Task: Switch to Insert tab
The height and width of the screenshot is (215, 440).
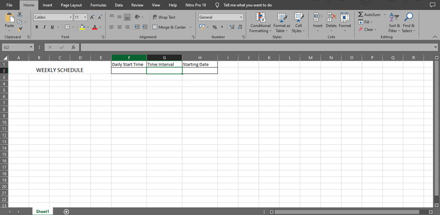Action: pos(47,5)
